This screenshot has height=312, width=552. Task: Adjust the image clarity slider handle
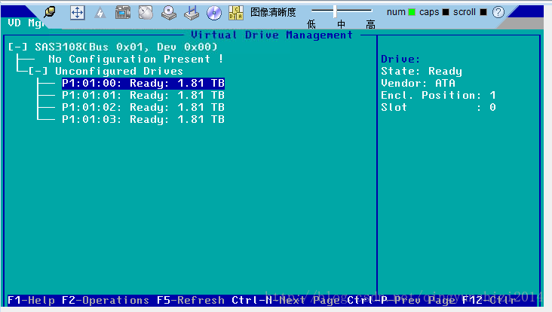point(335,11)
